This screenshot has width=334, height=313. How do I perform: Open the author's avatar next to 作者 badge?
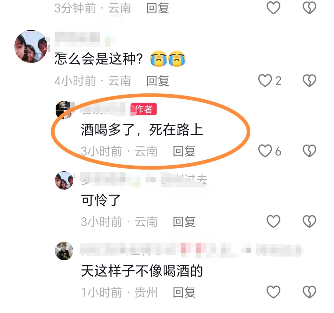[x=64, y=110]
